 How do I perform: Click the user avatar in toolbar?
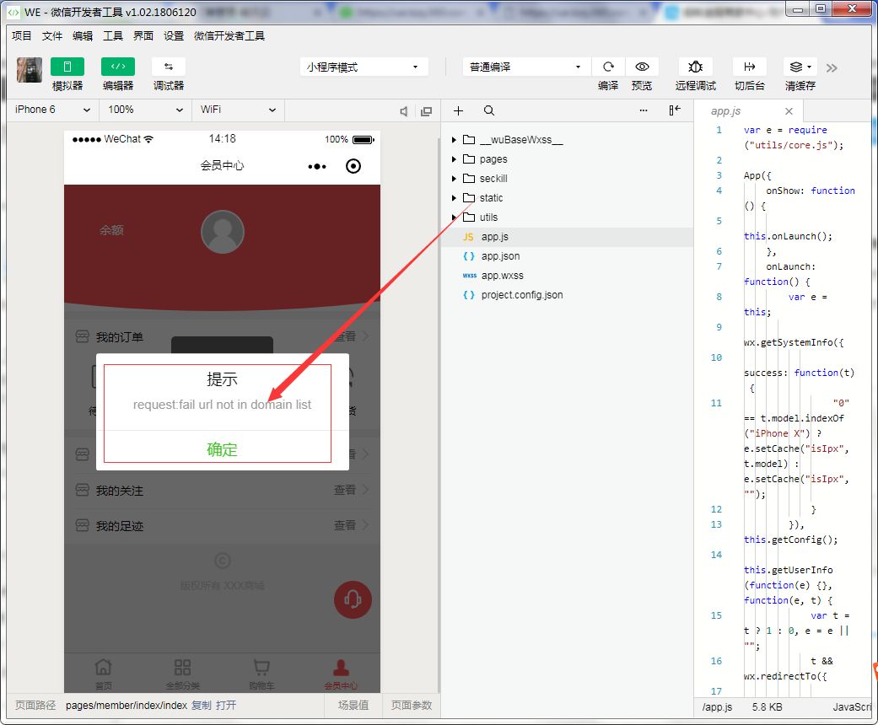30,70
